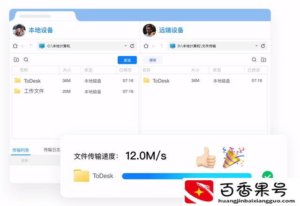Click the 本地设备 title
The height and width of the screenshot is (206, 300).
[41, 30]
